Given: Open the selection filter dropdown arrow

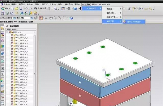Looking at the screenshot, I should (x=14, y=18).
